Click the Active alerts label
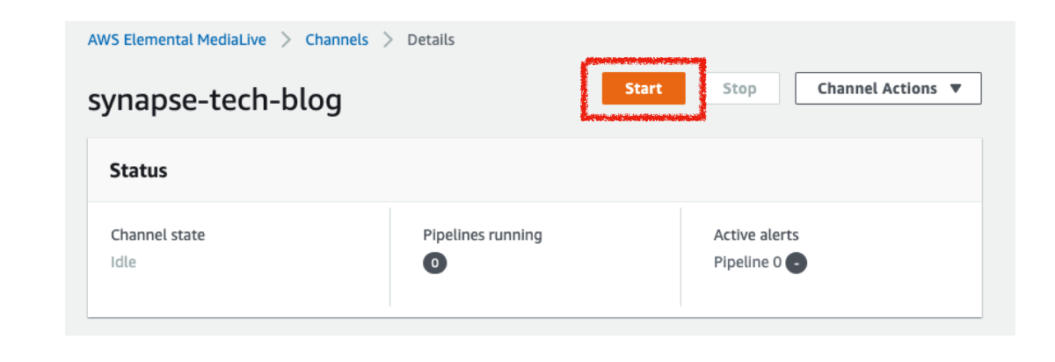 point(756,235)
